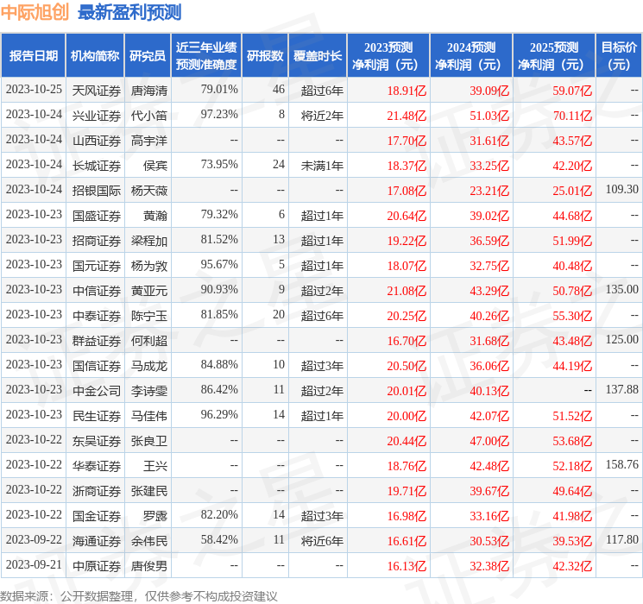
Task: Click the 近三年业绩预测准确度 header
Action: pos(206,56)
